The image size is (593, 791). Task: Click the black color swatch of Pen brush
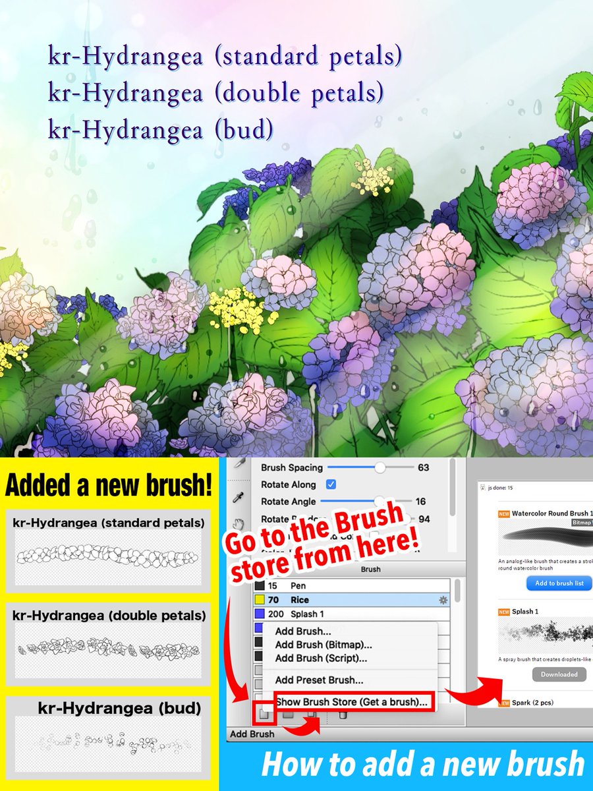[260, 585]
